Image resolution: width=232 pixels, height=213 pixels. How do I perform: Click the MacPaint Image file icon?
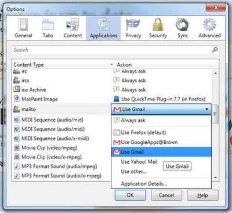click(x=17, y=99)
